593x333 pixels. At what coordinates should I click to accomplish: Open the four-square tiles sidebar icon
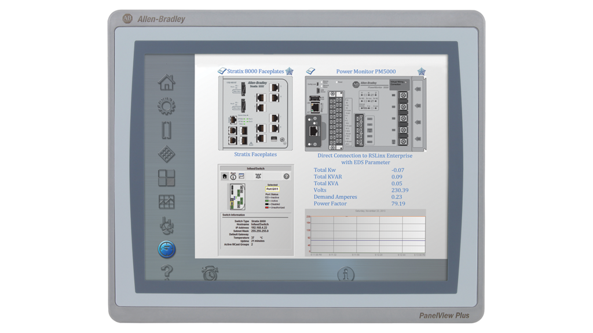(x=166, y=178)
